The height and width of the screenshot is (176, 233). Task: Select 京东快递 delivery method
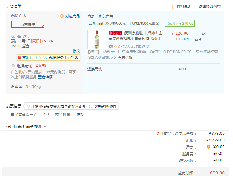point(28,24)
